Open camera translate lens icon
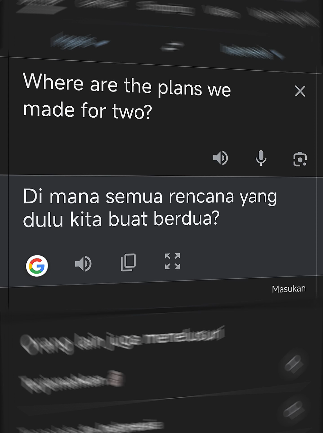This screenshot has height=433, width=323. coord(300,159)
